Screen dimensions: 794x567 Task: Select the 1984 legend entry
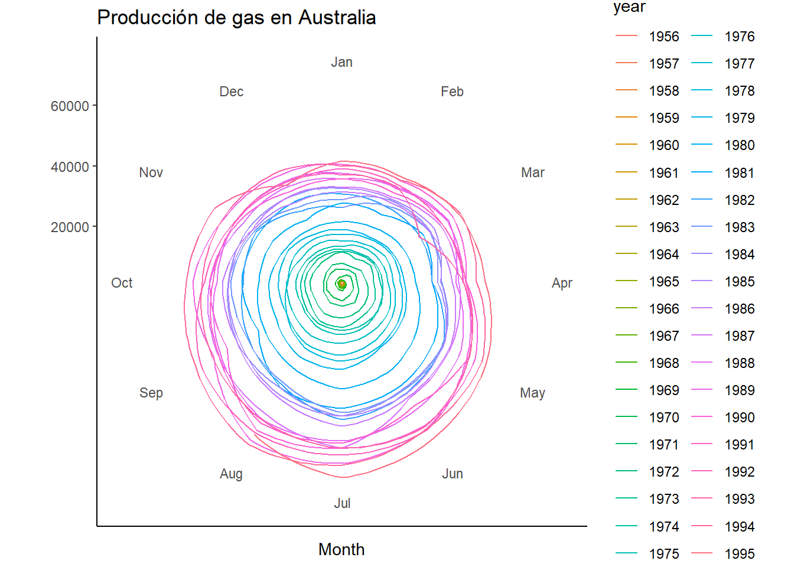(723, 255)
